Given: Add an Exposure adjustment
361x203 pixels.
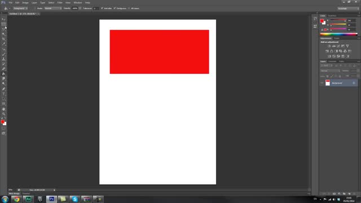Looking at the screenshot, I should [343, 46].
